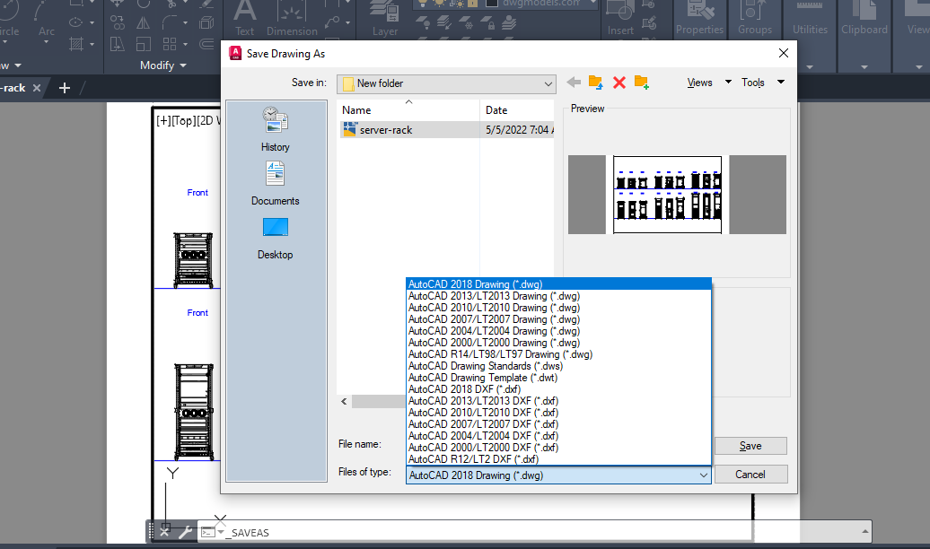The image size is (930, 549).
Task: Open the Save in folder combo box
Action: pyautogui.click(x=447, y=83)
